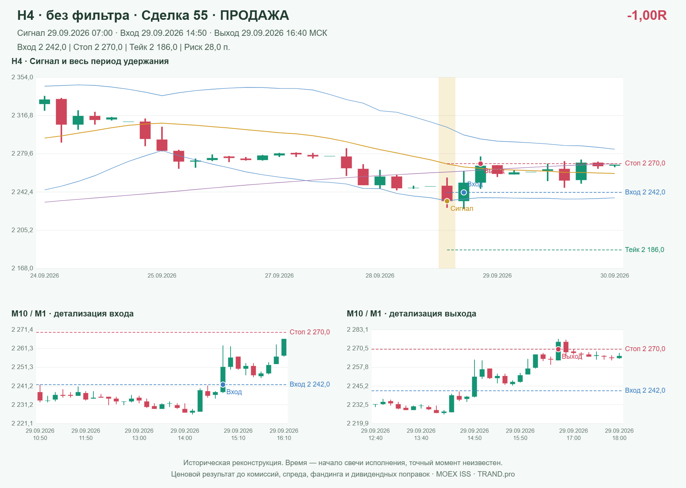Image resolution: width=686 pixels, height=488 pixels.
Task: Click the 17:00 time label on exit chart
Action: pos(574,438)
